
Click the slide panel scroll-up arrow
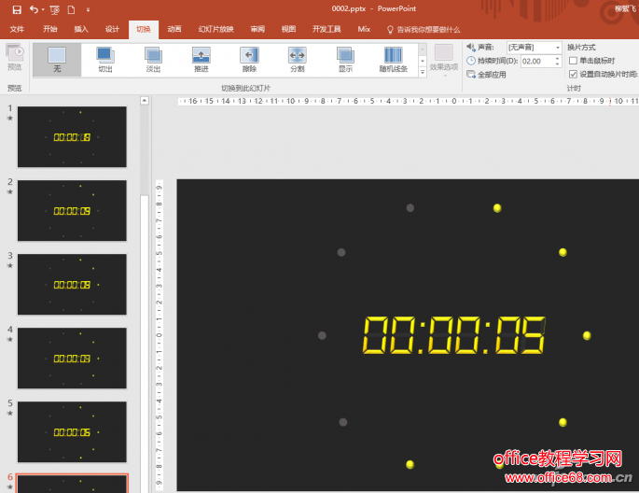click(145, 101)
